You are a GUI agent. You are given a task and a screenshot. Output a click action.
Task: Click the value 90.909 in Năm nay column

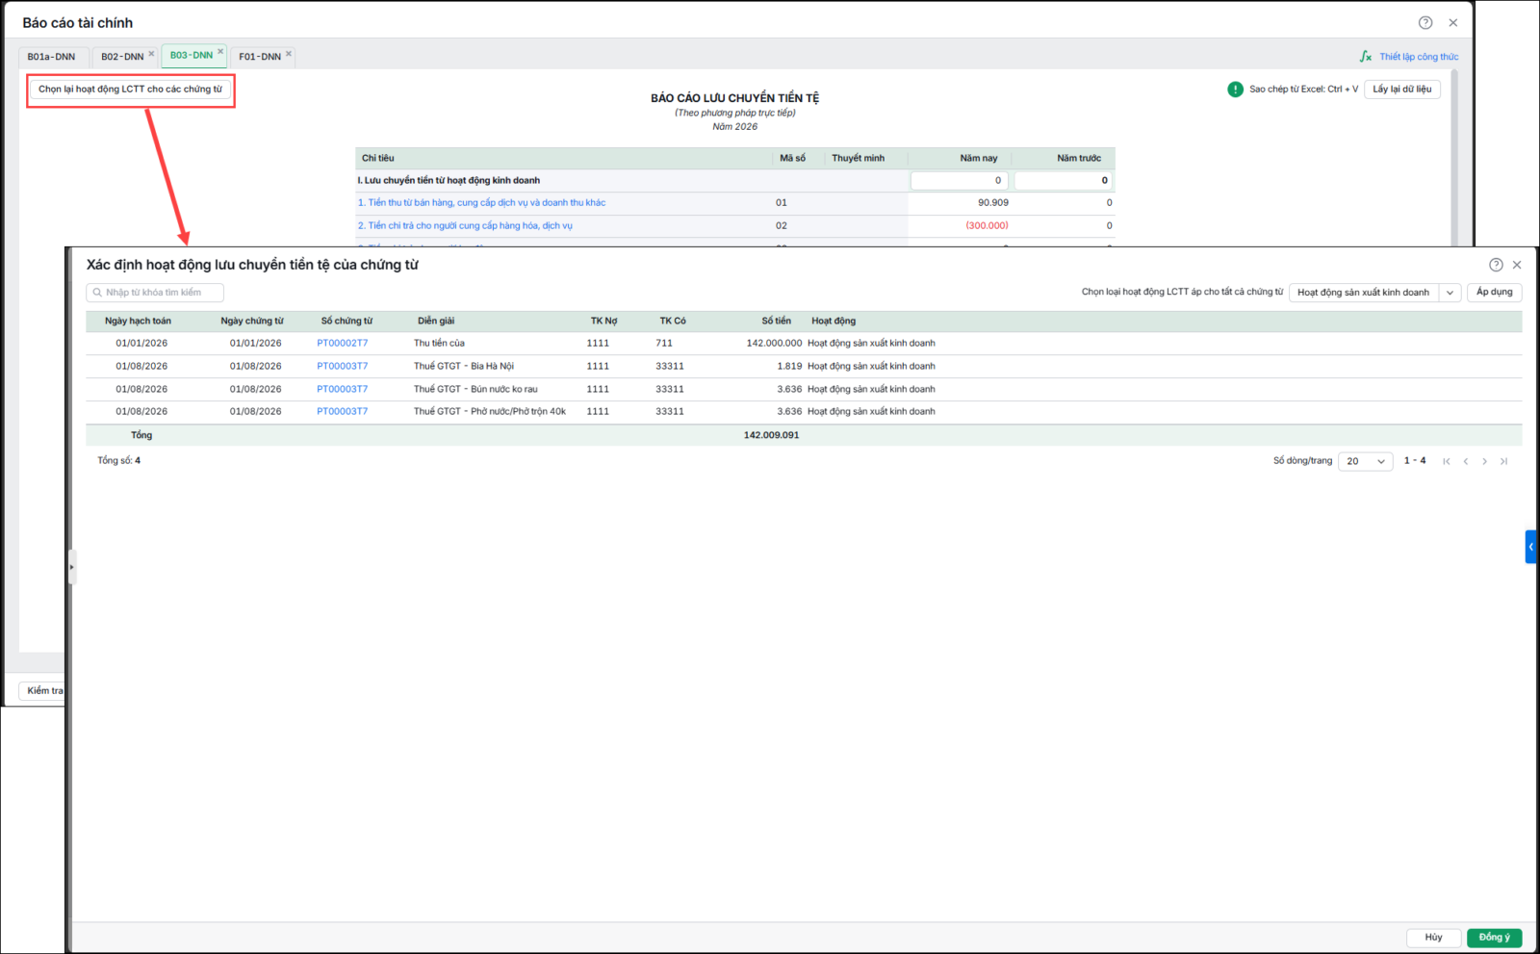tap(993, 203)
